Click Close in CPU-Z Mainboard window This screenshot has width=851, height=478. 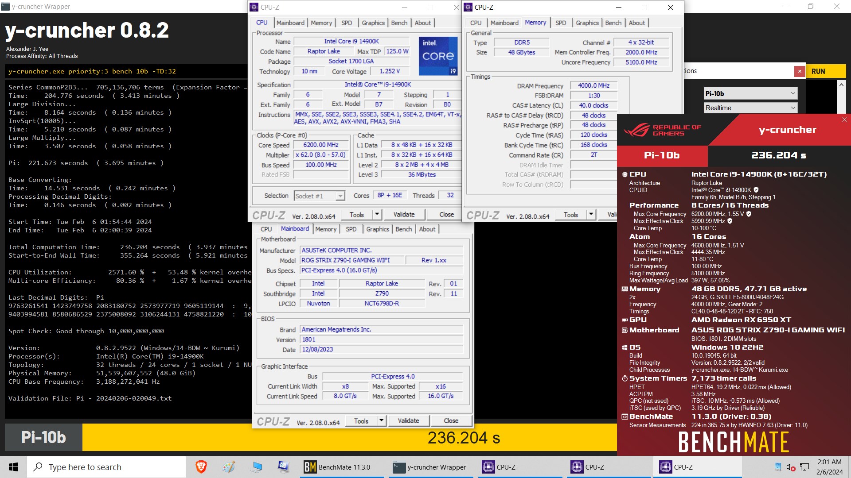(x=451, y=420)
